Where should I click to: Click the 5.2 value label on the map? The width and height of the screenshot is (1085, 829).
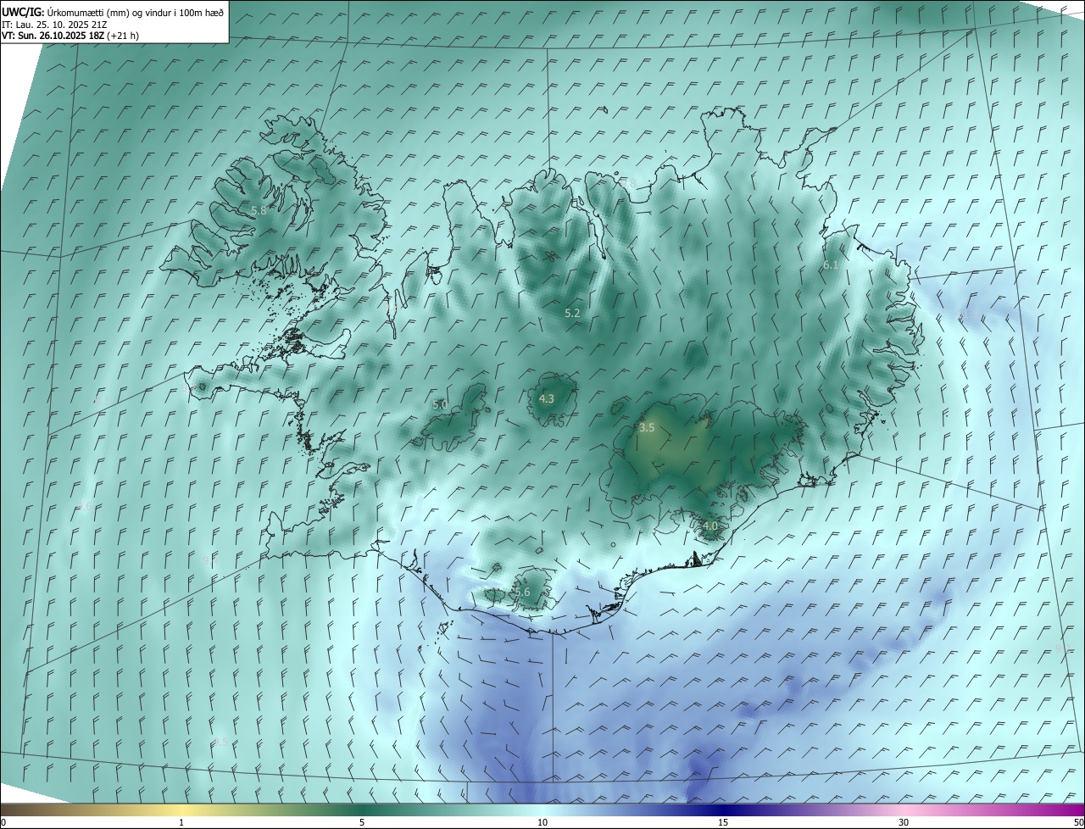tap(572, 313)
